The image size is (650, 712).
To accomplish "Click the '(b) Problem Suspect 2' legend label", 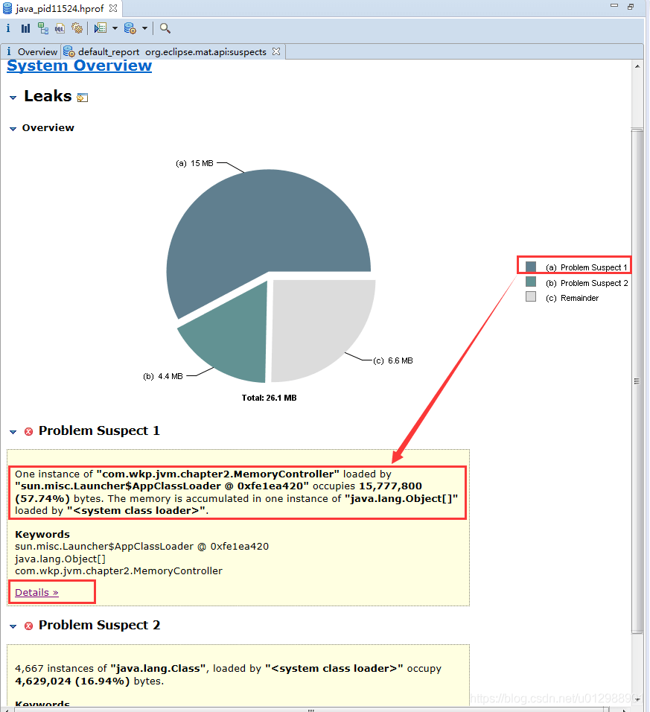I will tap(587, 283).
